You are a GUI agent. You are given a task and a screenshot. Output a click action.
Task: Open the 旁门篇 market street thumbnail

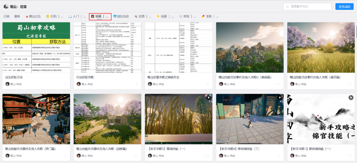(x=36, y=119)
